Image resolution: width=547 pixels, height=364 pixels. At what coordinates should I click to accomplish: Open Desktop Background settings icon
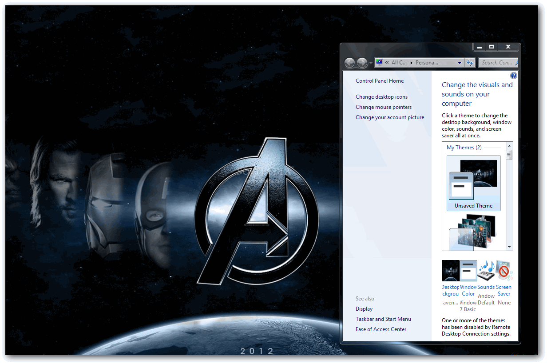click(450, 271)
